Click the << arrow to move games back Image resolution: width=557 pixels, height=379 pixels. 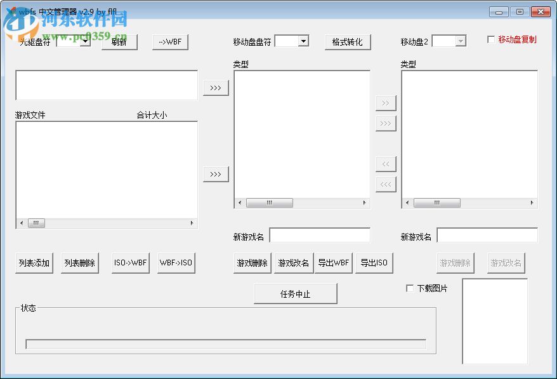pos(386,164)
